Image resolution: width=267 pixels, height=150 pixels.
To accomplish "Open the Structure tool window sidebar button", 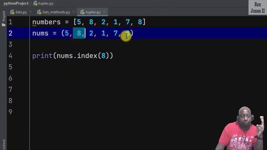I will tap(4, 145).
